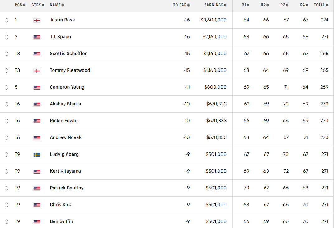Screen dimensions: 334x228
Task: Expand Scottie Scheffler's row chevron
Action: point(7,54)
